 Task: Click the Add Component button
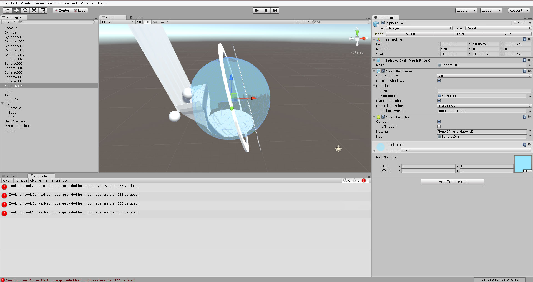coord(452,182)
